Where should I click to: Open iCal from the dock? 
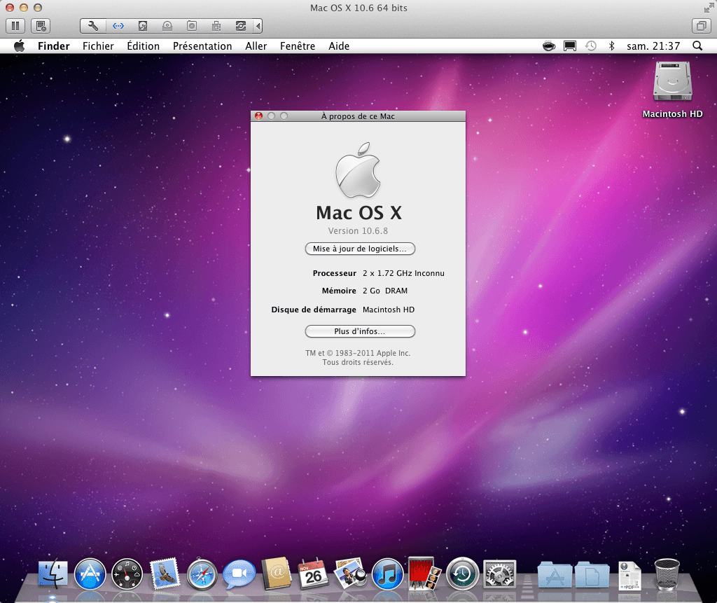tap(313, 574)
